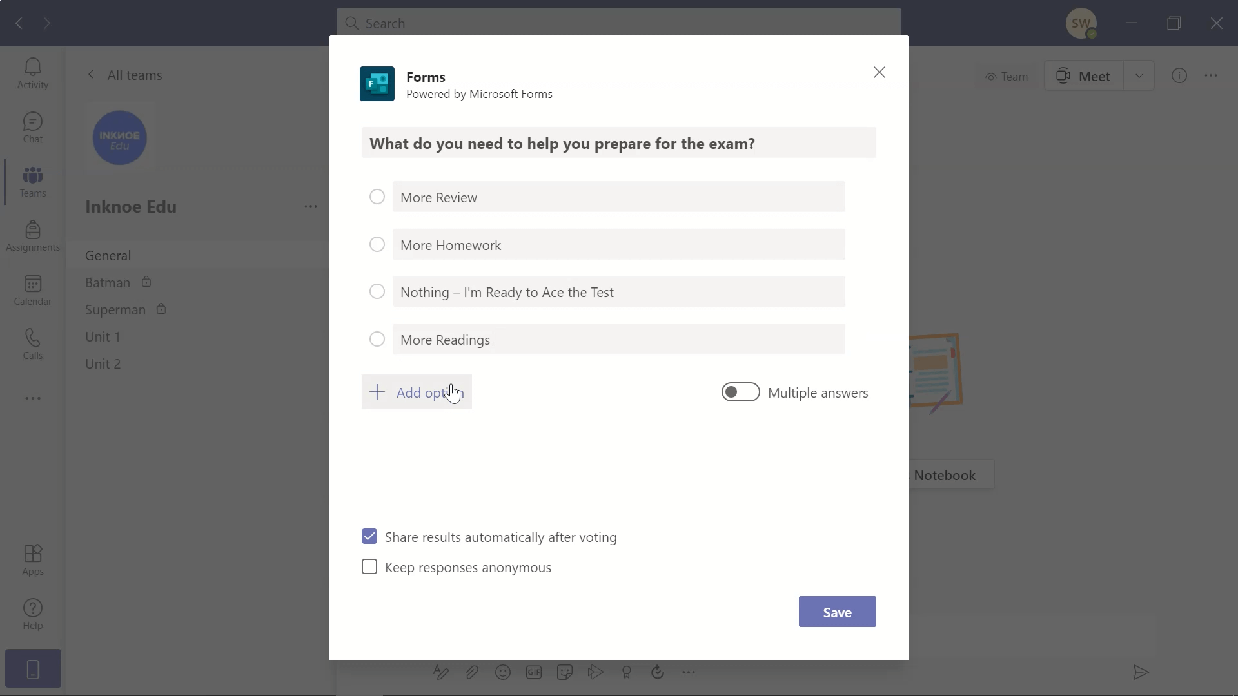Screen dimensions: 1238x696
Task: Click the Chat icon in sidebar
Action: coord(32,129)
